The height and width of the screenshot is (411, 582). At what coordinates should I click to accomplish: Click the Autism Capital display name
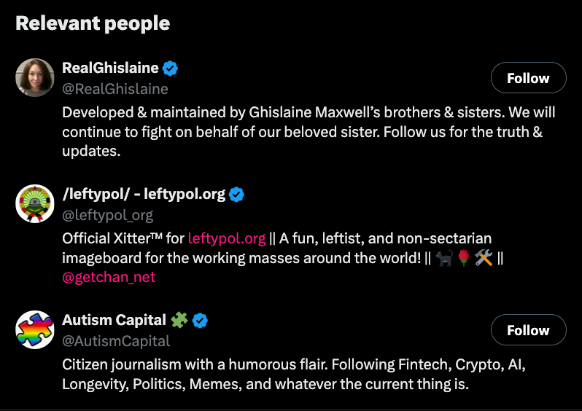click(114, 321)
